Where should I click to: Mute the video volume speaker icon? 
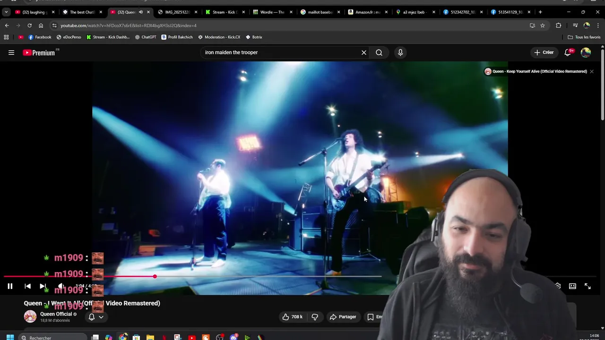(60, 286)
